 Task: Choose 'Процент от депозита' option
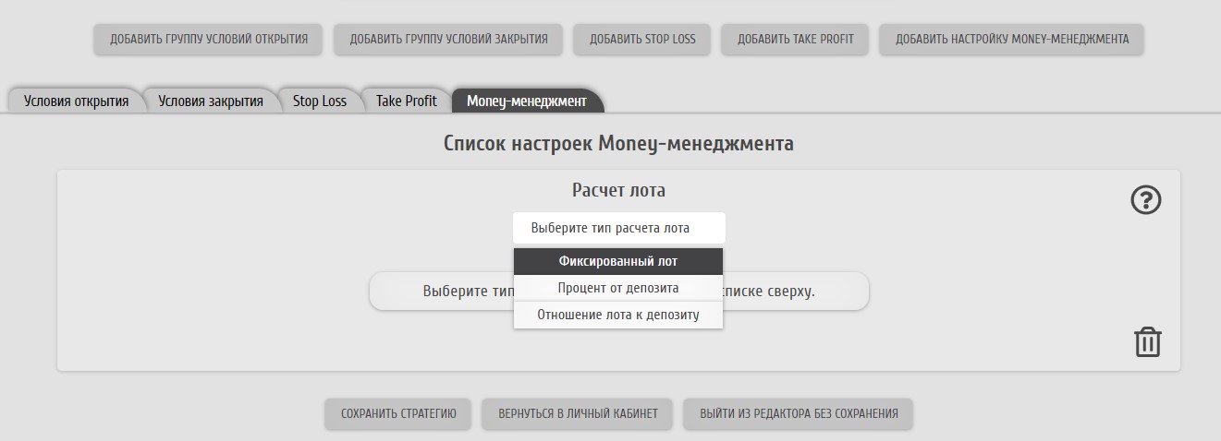coord(618,288)
